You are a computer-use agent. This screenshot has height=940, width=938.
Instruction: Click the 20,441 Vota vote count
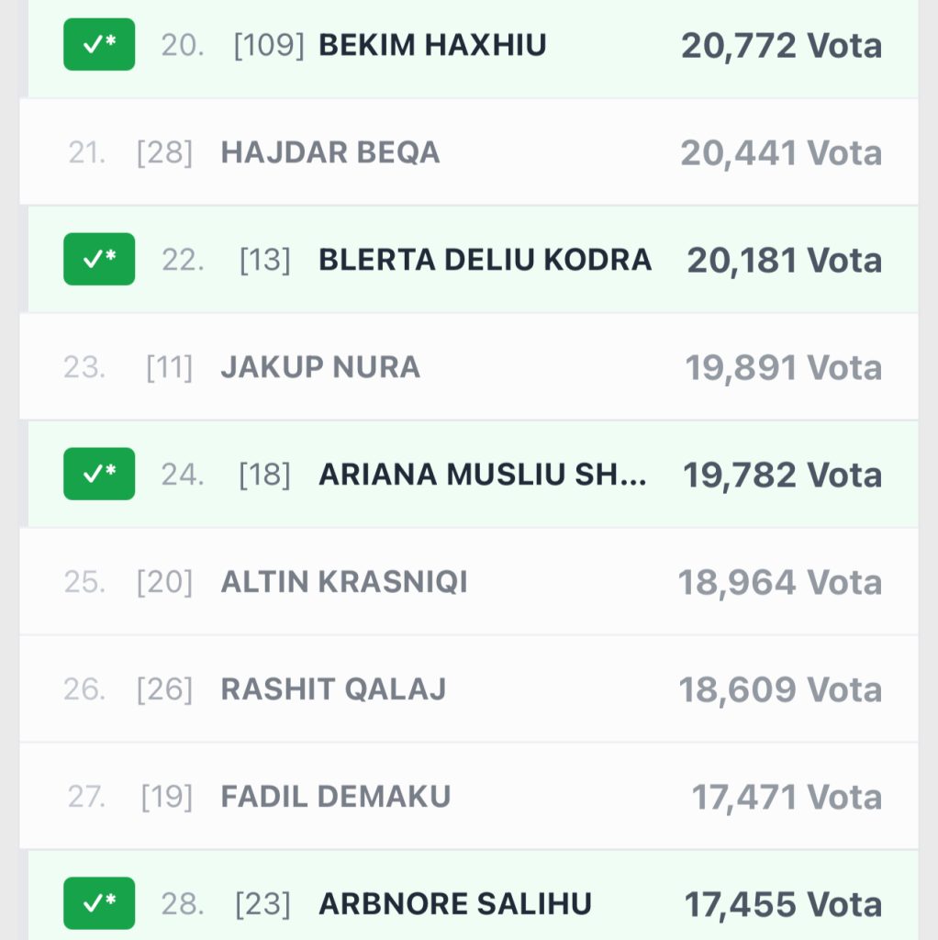(781, 152)
